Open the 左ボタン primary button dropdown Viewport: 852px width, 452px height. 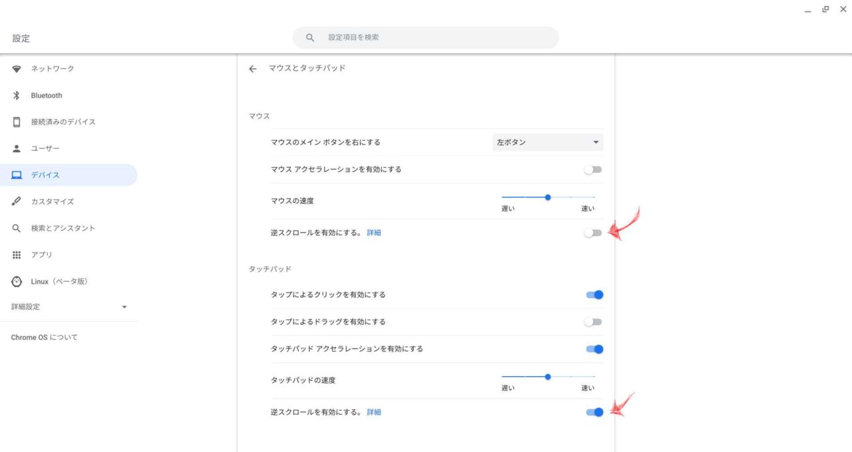pos(547,142)
